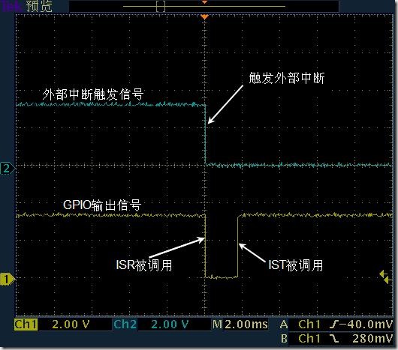Click the channel 1 ground marker

[8, 279]
